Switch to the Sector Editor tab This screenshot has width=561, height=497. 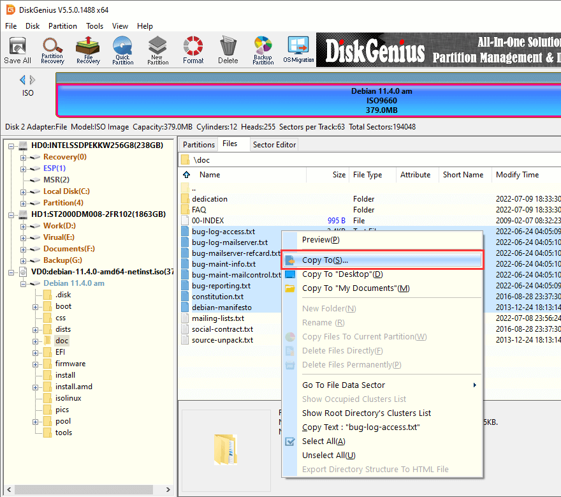[274, 145]
